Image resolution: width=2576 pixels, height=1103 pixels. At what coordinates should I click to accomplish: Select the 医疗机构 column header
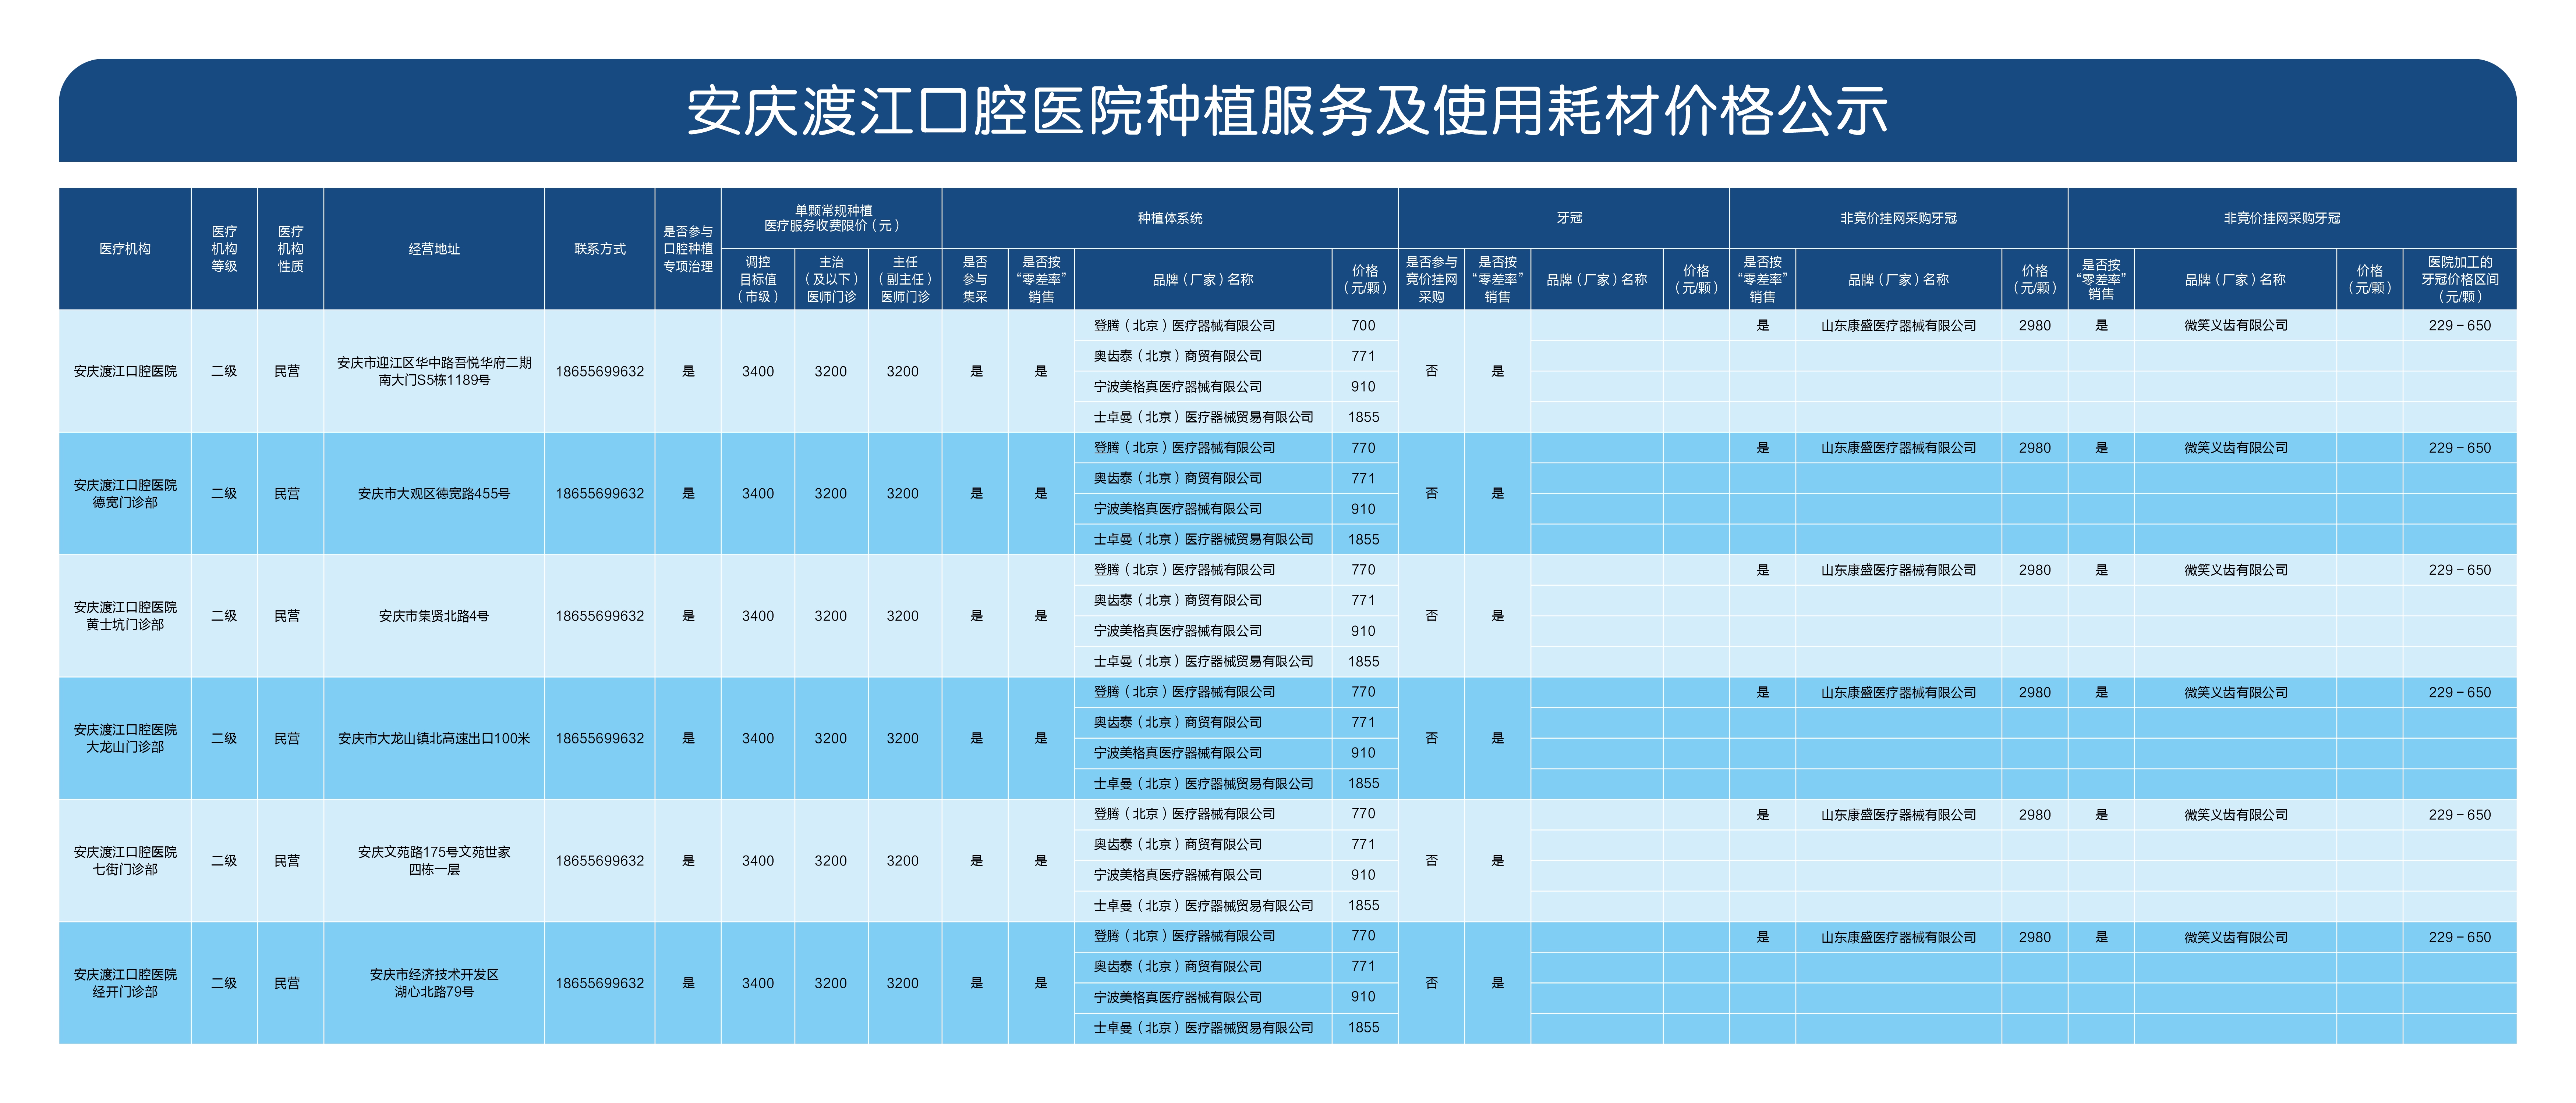coord(125,249)
